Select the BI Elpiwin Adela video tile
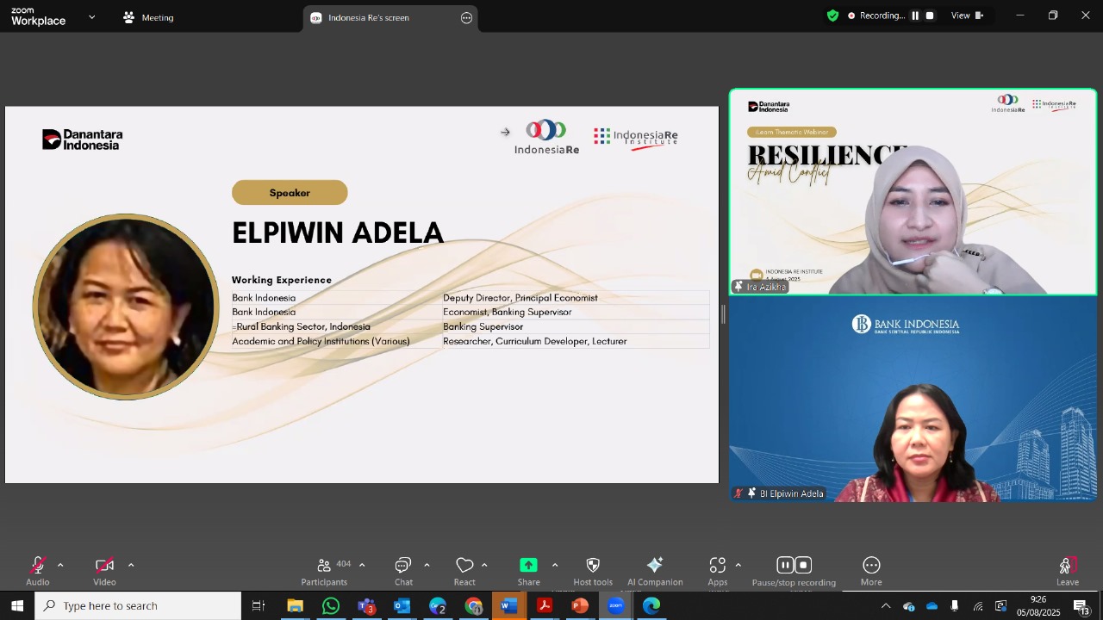1103x620 pixels. coord(913,400)
